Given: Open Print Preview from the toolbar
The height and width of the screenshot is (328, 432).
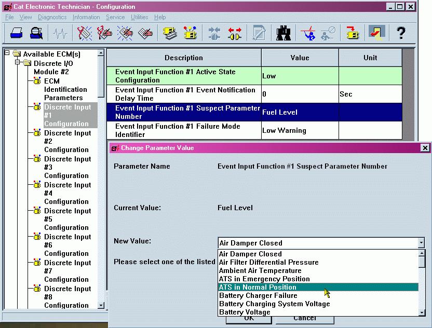Looking at the screenshot, I should coord(36,33).
